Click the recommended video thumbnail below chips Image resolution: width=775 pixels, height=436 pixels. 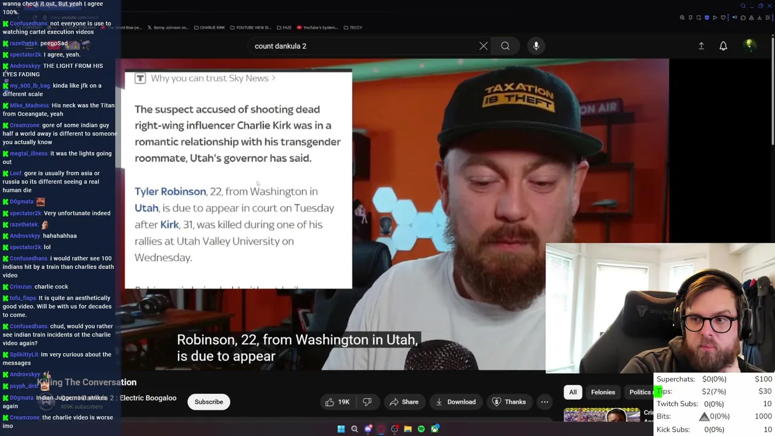(x=602, y=415)
